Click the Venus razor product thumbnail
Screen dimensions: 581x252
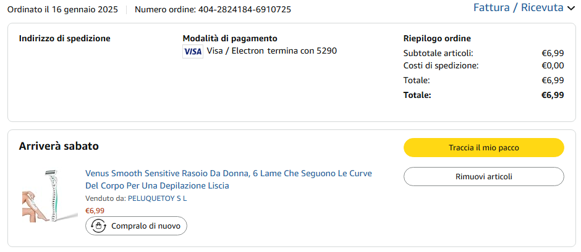47,195
